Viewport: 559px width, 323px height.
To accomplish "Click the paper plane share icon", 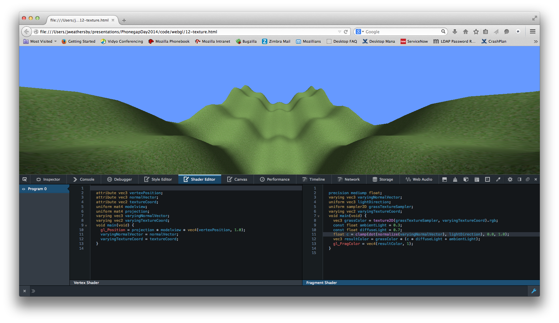I will [496, 32].
